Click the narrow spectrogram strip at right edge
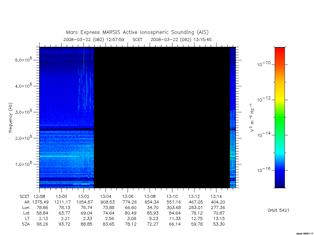 [233, 117]
